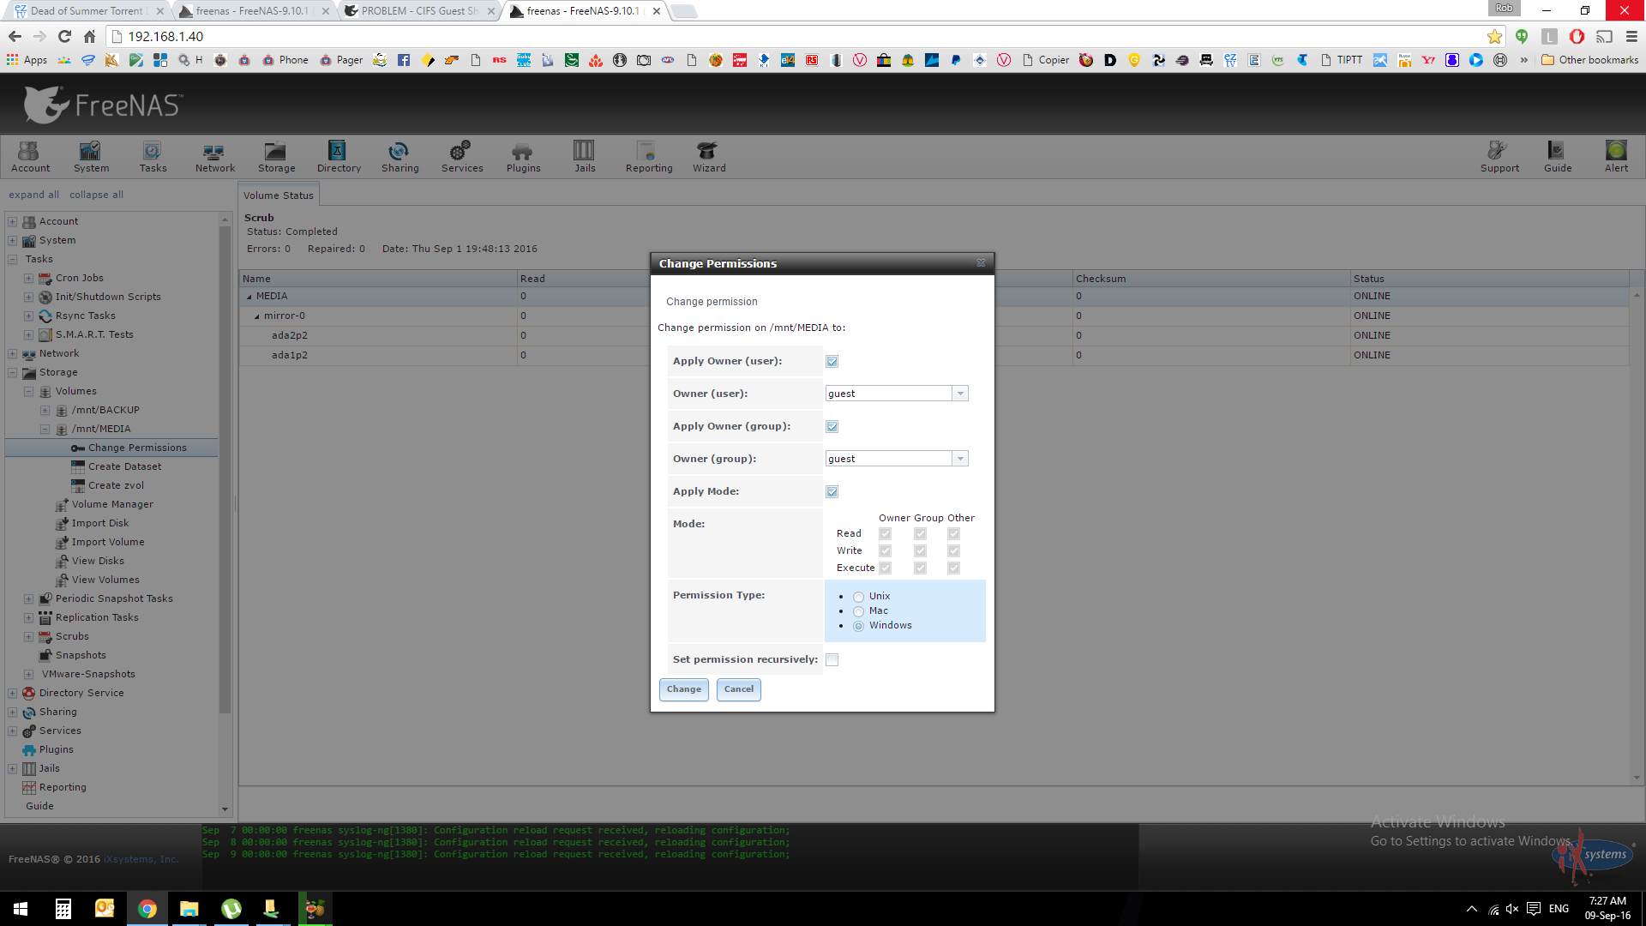This screenshot has height=926, width=1646.
Task: Close the Change Permissions dialog
Action: point(981,263)
